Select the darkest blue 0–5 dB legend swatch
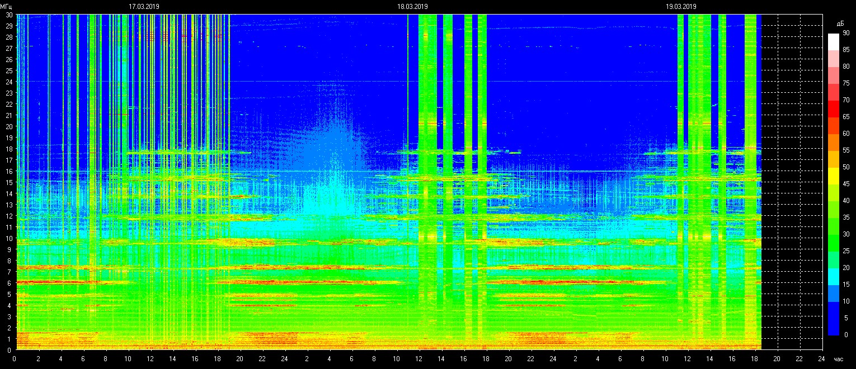This screenshot has width=856, height=369. coord(834,327)
